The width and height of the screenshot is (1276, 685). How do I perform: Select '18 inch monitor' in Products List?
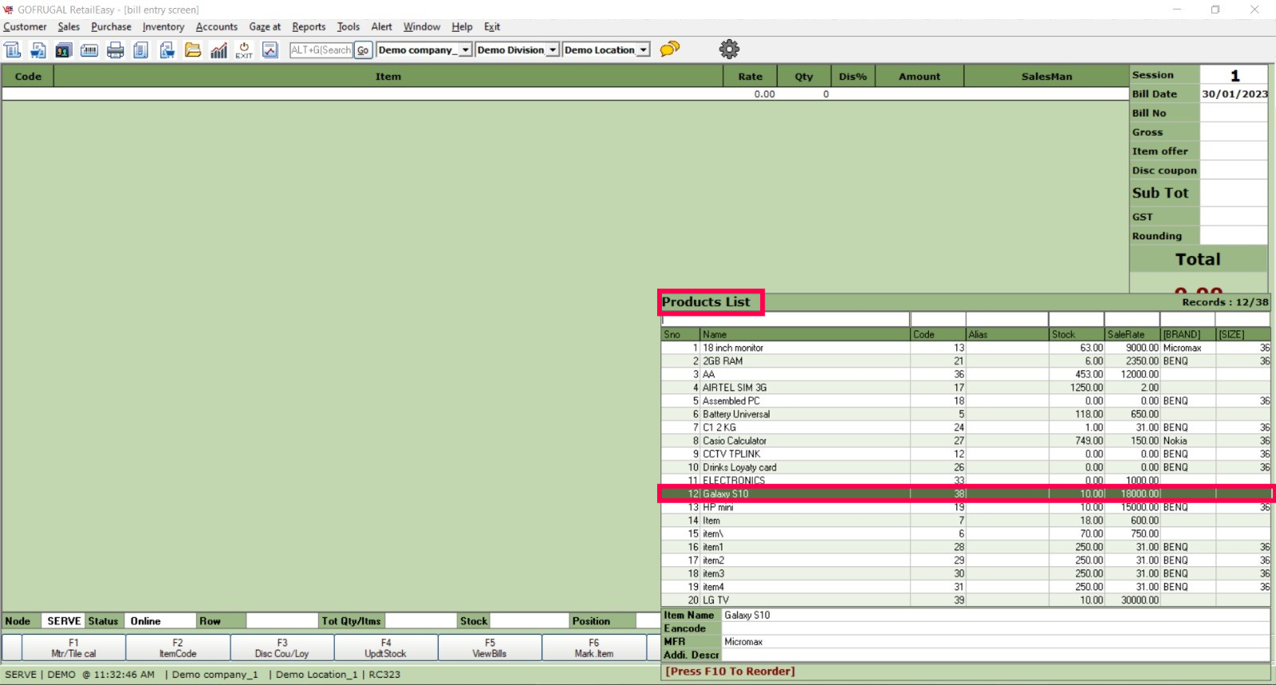[x=966, y=348]
